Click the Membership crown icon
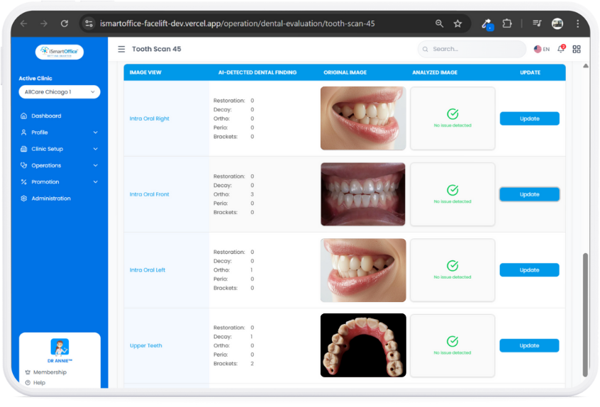 coord(28,372)
